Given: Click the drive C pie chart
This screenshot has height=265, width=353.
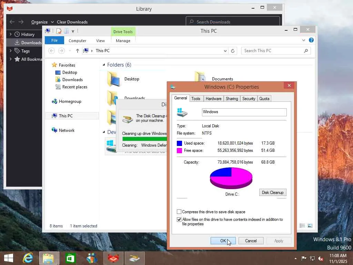Looking at the screenshot, I should (231, 178).
